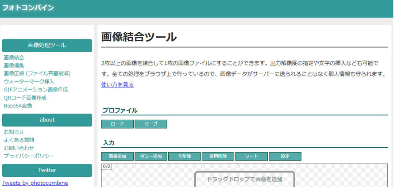Open the お問い合わせ contact link

point(19,148)
